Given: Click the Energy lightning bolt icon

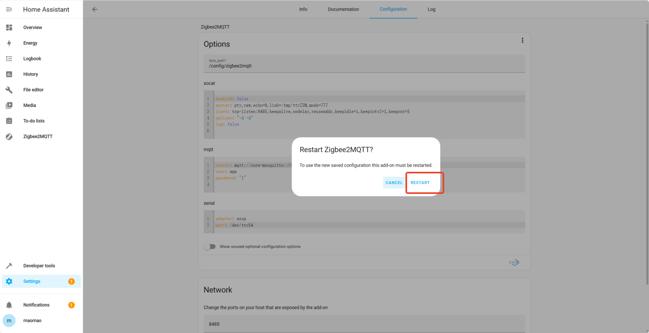Looking at the screenshot, I should click(x=9, y=43).
